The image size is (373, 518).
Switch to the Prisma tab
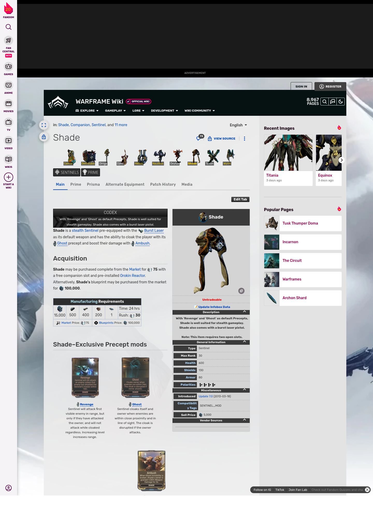point(93,184)
